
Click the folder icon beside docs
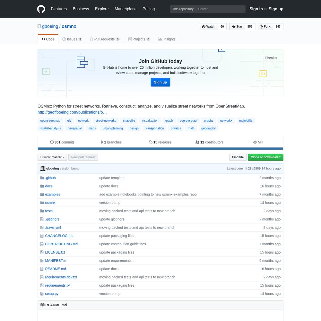coord(42,186)
